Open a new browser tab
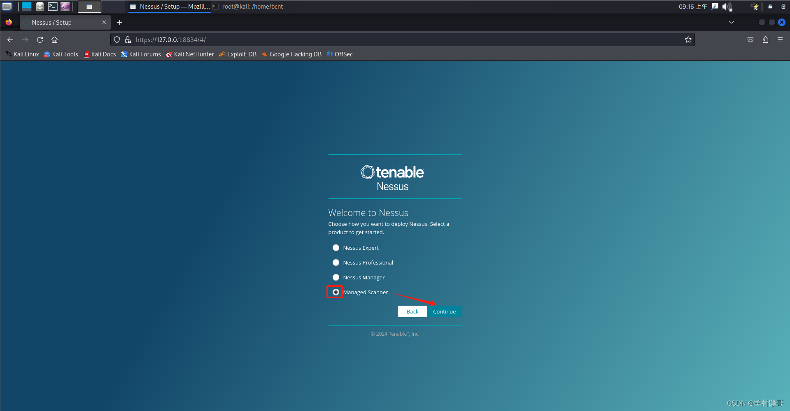790x411 pixels. (120, 23)
